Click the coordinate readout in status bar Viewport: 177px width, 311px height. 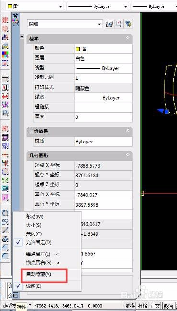(x=68, y=306)
